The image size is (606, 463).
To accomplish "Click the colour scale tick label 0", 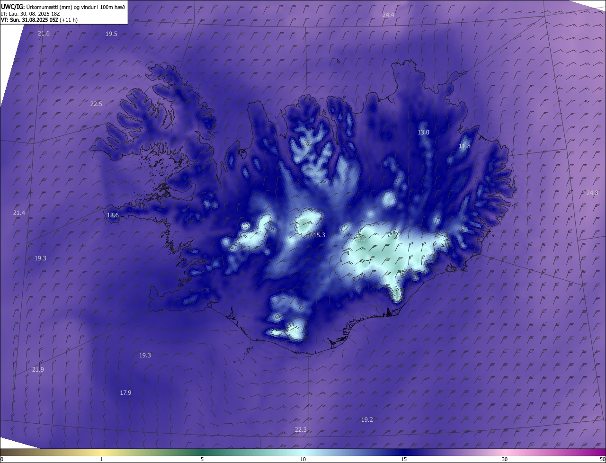I will click(1, 460).
